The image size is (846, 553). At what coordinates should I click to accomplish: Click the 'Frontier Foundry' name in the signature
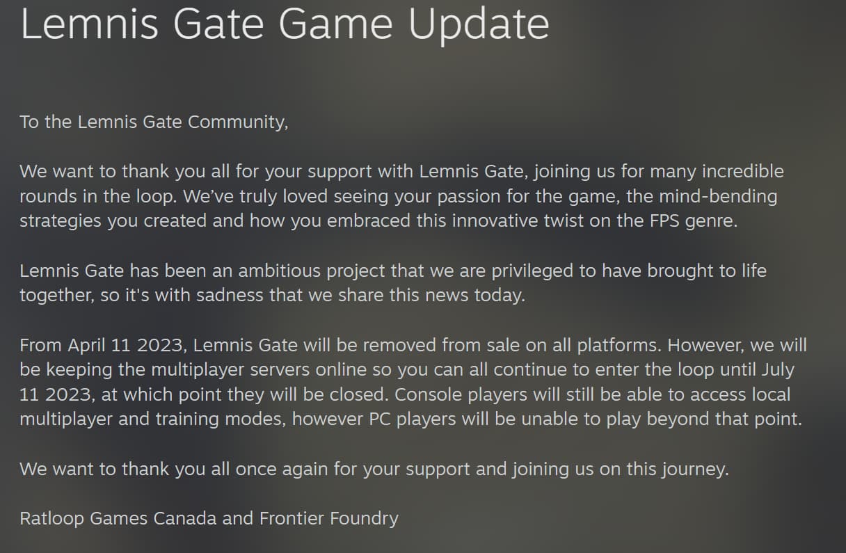tap(329, 519)
